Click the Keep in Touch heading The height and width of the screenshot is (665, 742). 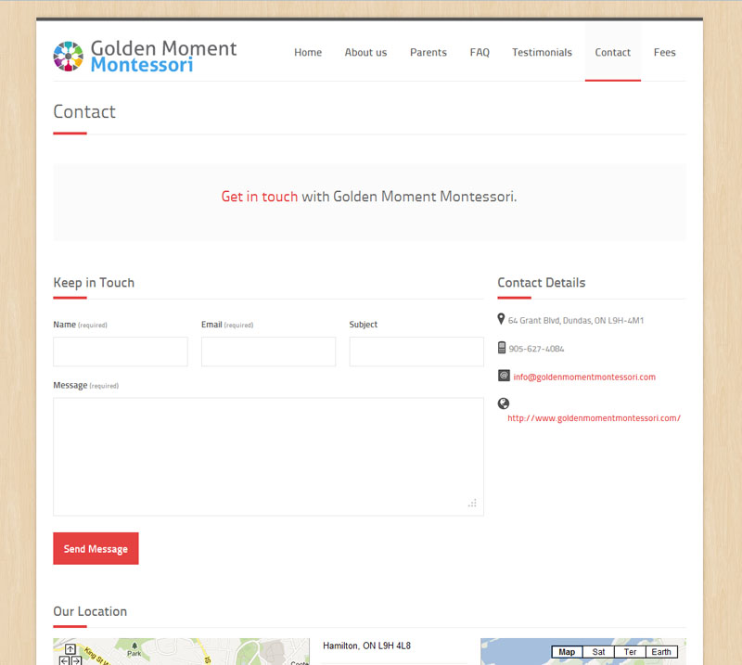pyautogui.click(x=94, y=283)
